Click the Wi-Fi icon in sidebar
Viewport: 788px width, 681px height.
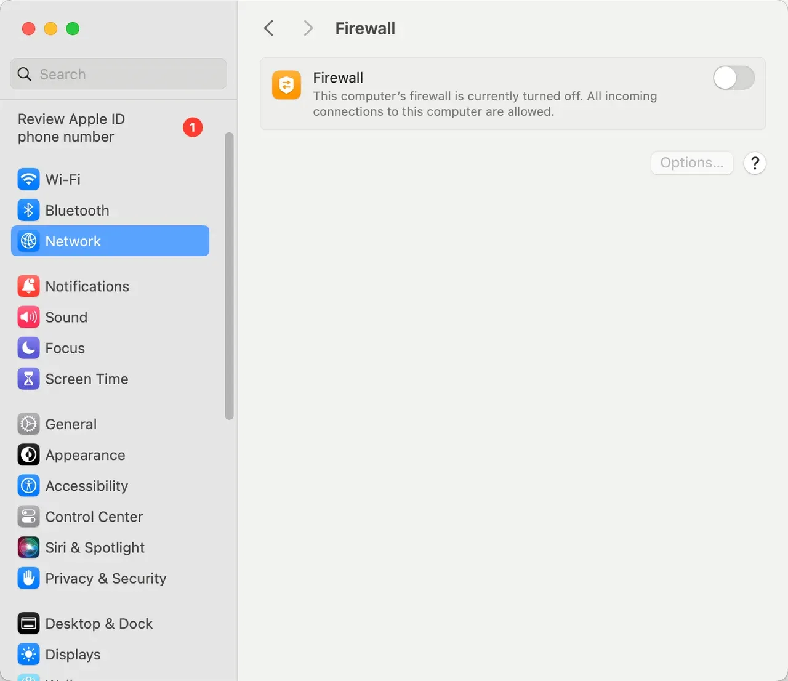tap(28, 179)
